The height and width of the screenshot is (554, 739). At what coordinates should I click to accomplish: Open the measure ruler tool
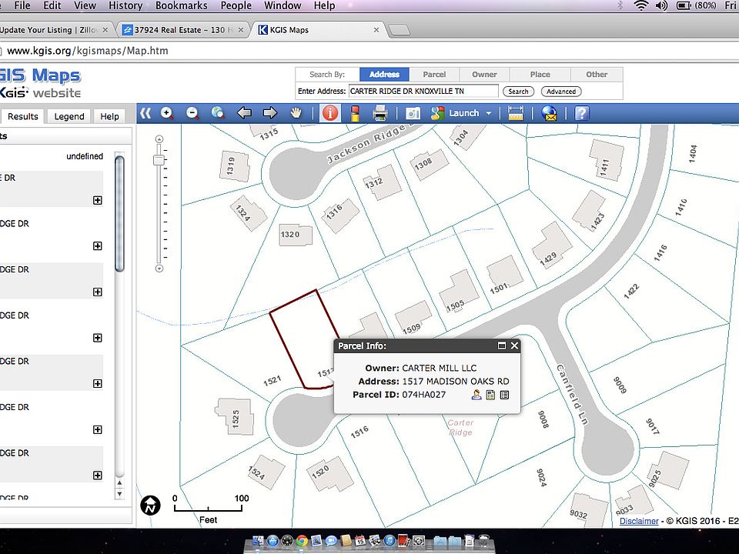(x=516, y=114)
